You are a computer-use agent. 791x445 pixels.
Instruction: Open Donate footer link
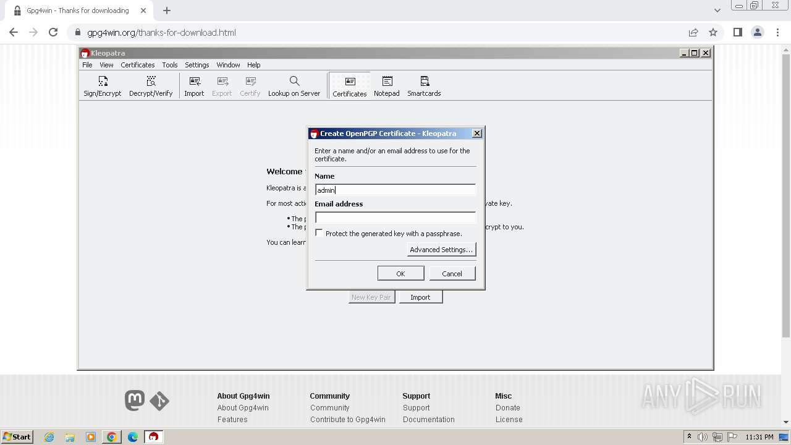(508, 408)
